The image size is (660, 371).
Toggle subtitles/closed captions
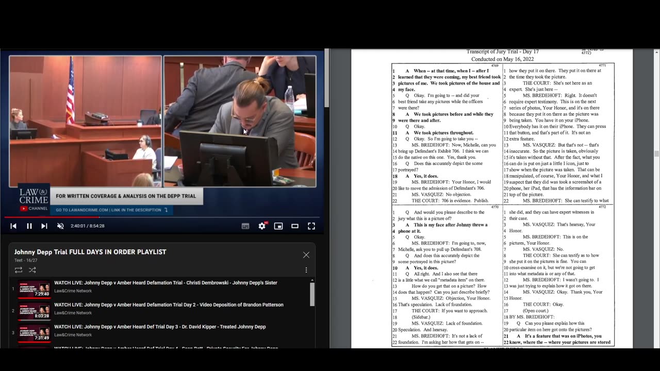click(245, 226)
